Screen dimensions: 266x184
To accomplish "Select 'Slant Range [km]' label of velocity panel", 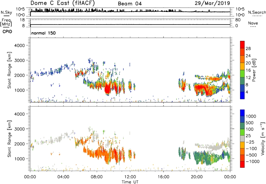I will coord(9,139).
